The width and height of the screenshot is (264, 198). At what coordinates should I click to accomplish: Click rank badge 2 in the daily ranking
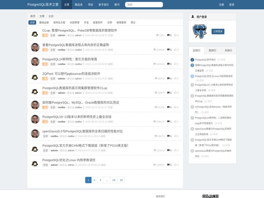192,65
